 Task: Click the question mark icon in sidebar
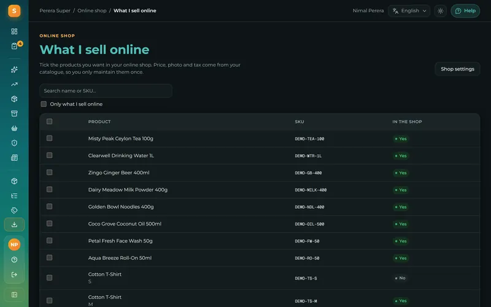pyautogui.click(x=14, y=259)
